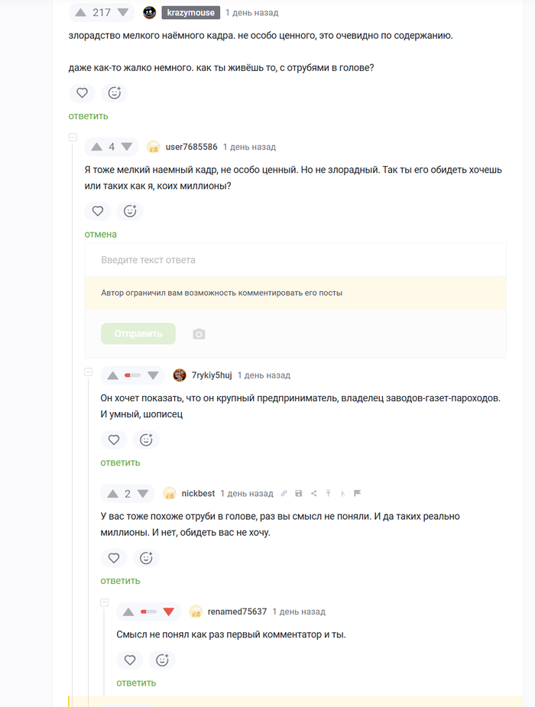
Task: Save nickbest's comment with the floppy icon
Action: (x=299, y=494)
